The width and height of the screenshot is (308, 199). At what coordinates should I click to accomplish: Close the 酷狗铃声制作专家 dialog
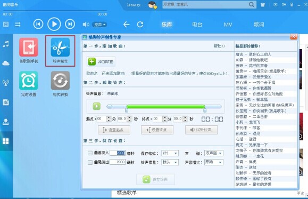tap(294, 37)
